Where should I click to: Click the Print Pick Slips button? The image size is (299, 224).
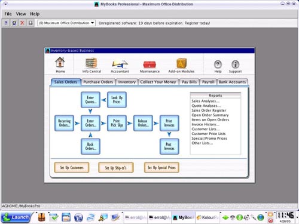click(x=117, y=123)
